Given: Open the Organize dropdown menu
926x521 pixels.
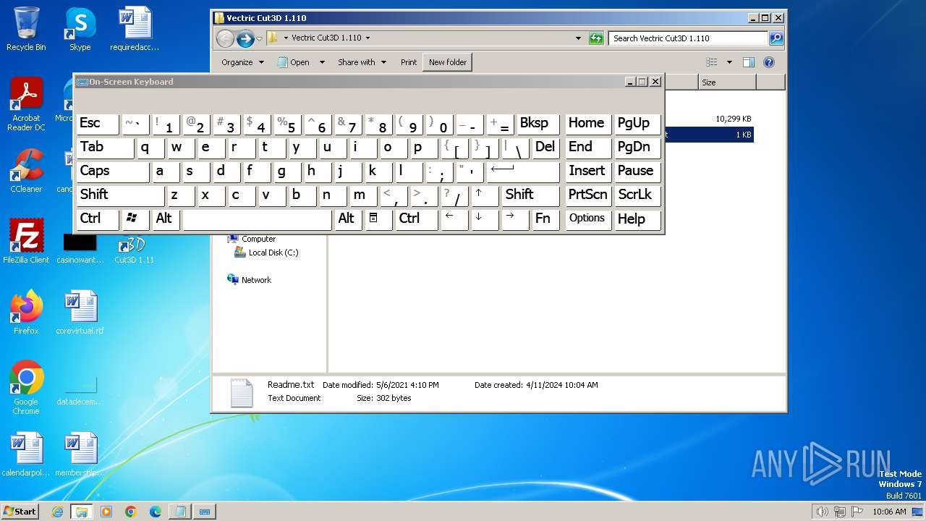Looking at the screenshot, I should [242, 62].
